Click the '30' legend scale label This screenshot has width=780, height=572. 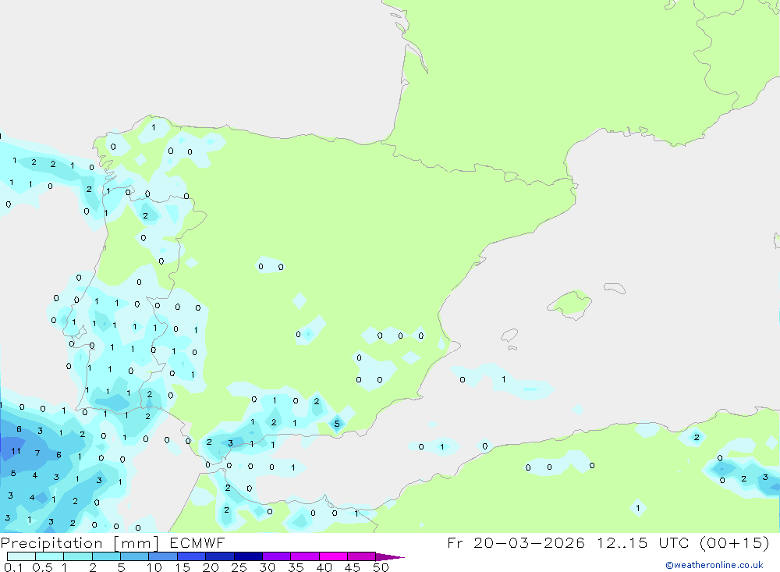tap(267, 567)
